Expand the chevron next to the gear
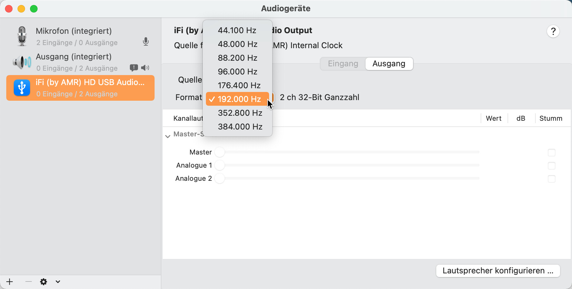The height and width of the screenshot is (289, 572). click(x=58, y=282)
